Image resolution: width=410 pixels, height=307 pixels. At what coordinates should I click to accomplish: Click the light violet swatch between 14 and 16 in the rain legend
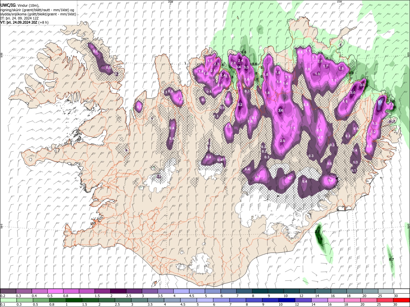point(319,300)
